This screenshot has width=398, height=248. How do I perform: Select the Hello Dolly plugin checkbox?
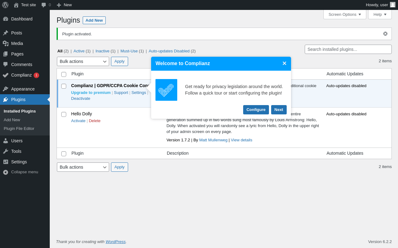click(64, 114)
